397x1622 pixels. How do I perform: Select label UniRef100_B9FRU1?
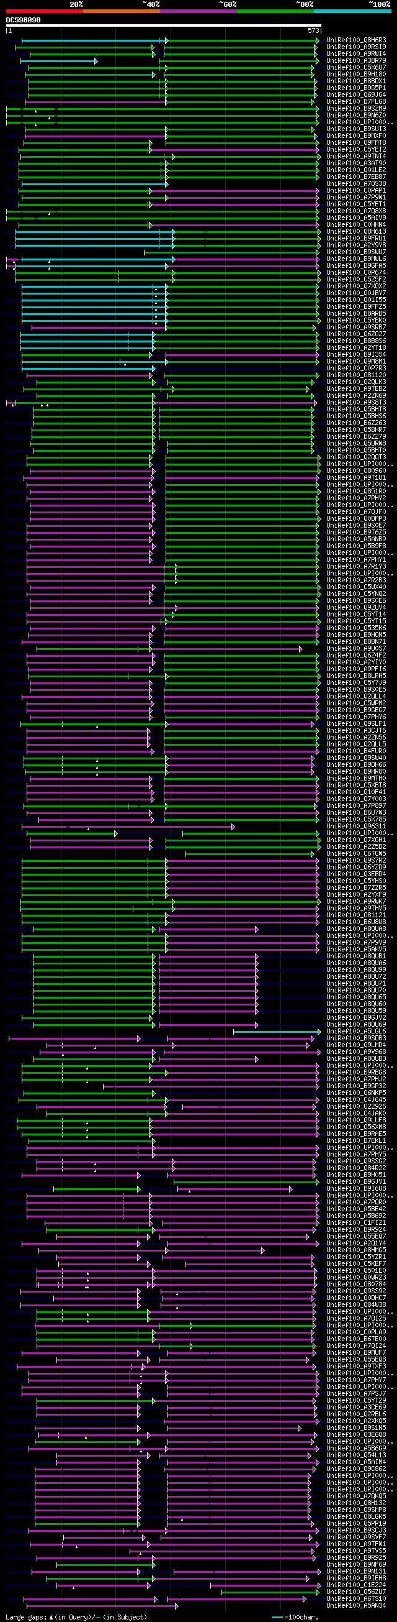click(x=356, y=239)
